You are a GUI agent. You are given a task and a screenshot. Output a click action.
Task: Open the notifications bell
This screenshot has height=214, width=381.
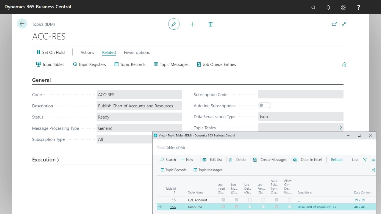click(x=328, y=7)
